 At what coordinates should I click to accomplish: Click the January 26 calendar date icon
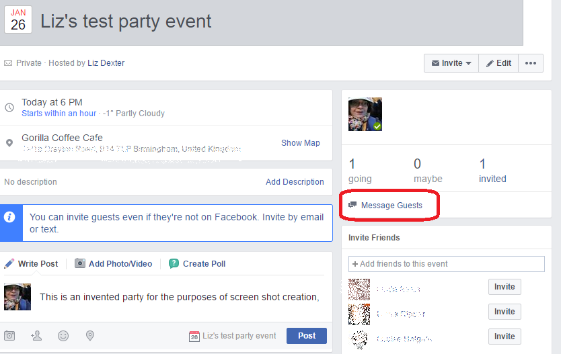(18, 19)
